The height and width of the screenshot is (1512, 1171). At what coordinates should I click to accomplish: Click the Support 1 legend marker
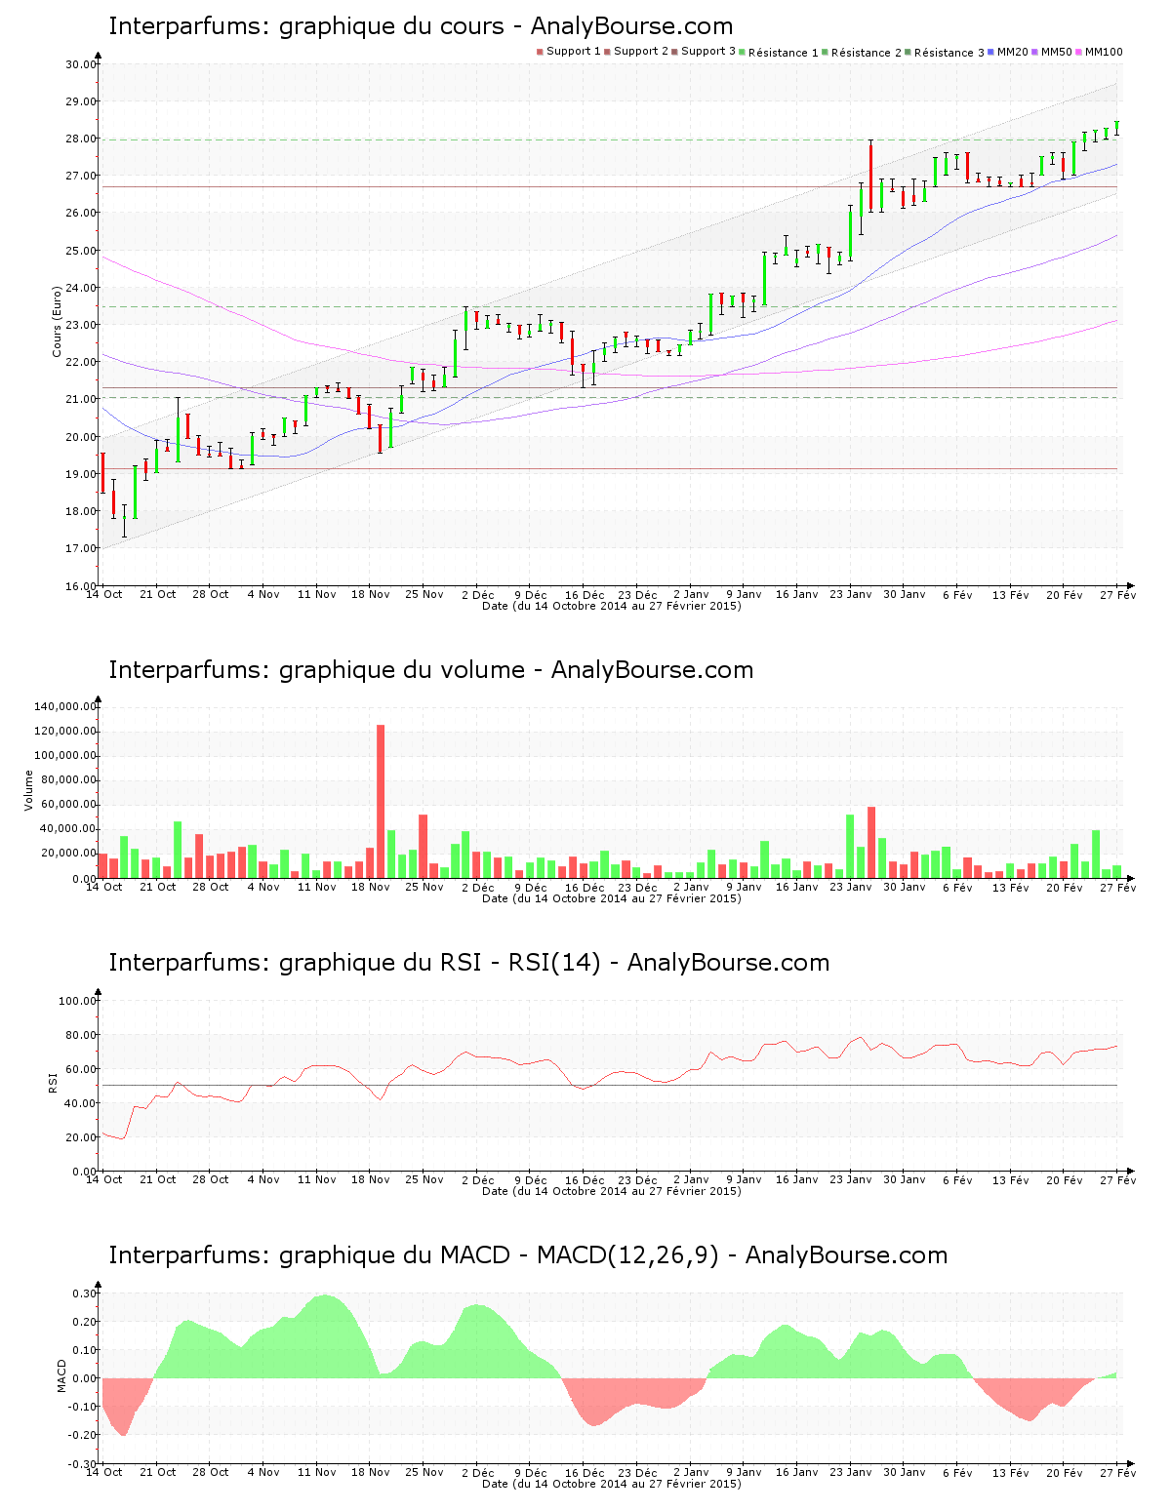click(540, 52)
